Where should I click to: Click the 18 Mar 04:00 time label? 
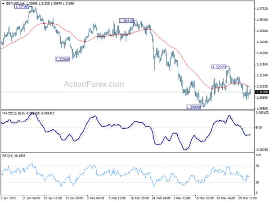[x=226, y=198]
